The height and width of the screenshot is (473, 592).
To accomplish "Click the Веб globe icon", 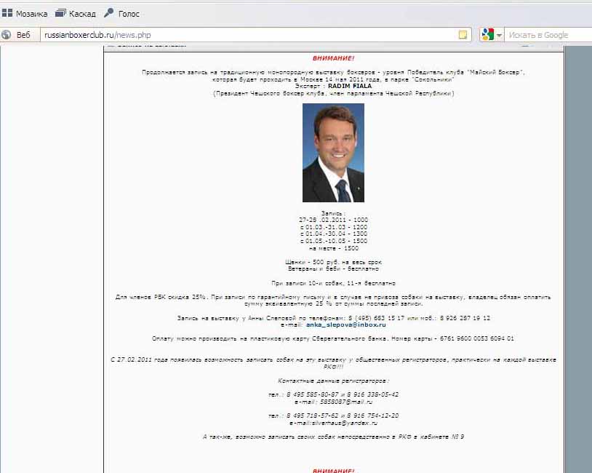I will click(x=7, y=35).
